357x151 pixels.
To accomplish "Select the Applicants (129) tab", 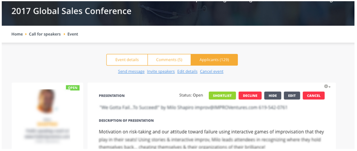I will point(214,60).
